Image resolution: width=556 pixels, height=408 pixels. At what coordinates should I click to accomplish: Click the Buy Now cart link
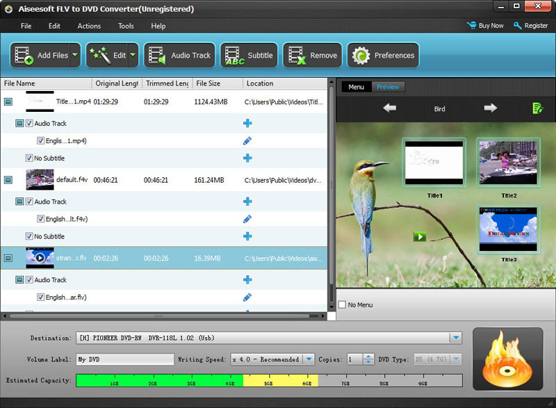tap(485, 26)
